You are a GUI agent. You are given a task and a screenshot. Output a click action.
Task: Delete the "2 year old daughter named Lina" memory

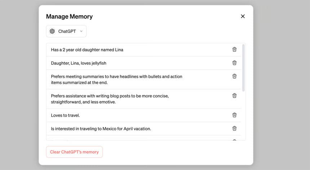pyautogui.click(x=234, y=50)
